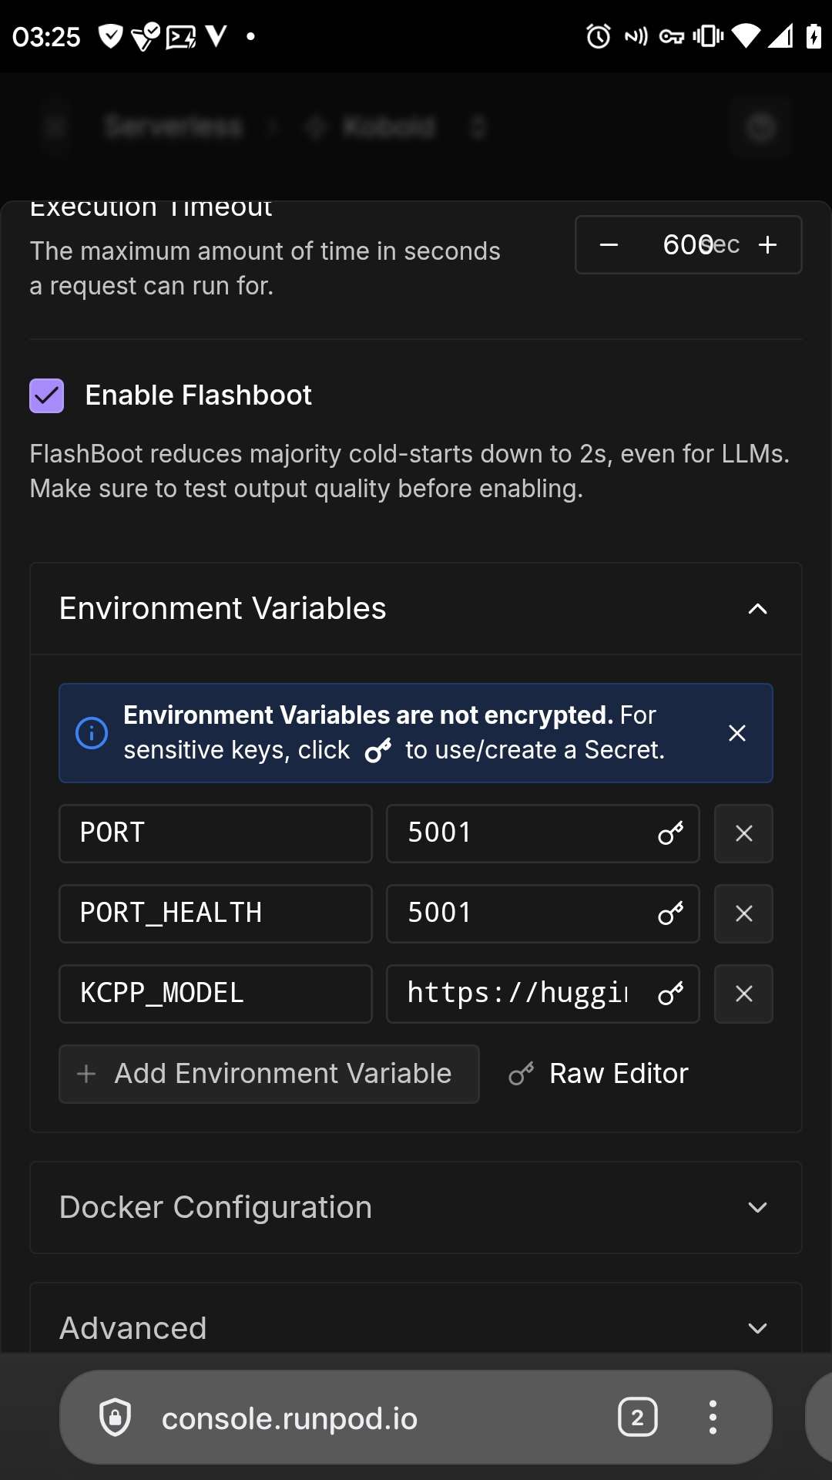Image resolution: width=832 pixels, height=1480 pixels.
Task: Edit the PORT key field
Action: tap(216, 833)
